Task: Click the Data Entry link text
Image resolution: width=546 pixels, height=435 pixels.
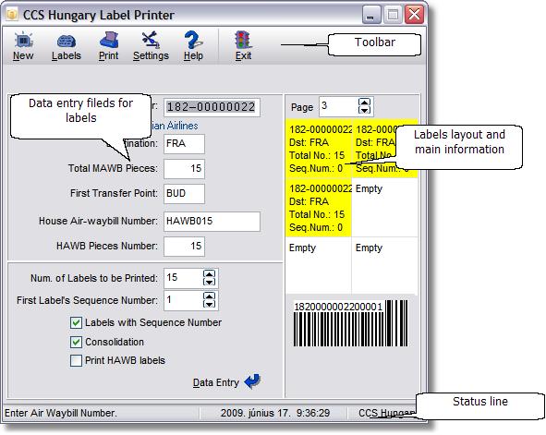Action: (x=216, y=382)
